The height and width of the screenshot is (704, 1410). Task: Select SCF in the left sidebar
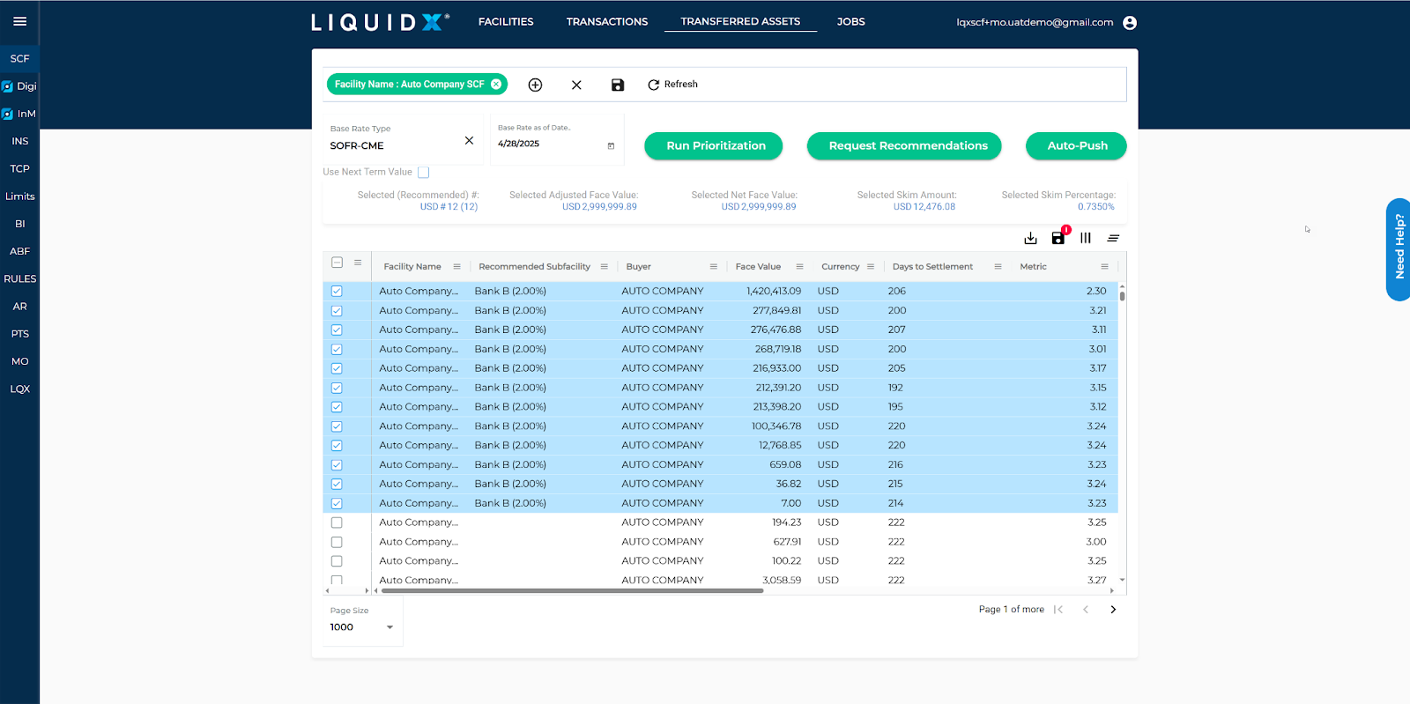(x=19, y=59)
